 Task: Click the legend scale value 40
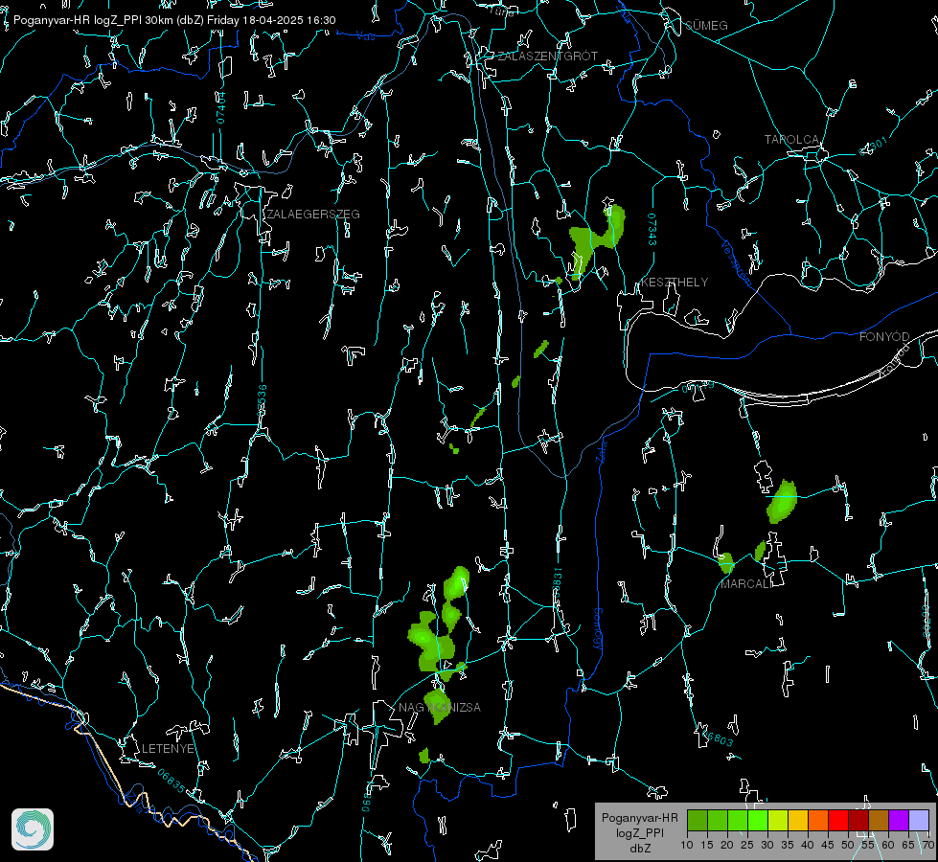coord(808,845)
